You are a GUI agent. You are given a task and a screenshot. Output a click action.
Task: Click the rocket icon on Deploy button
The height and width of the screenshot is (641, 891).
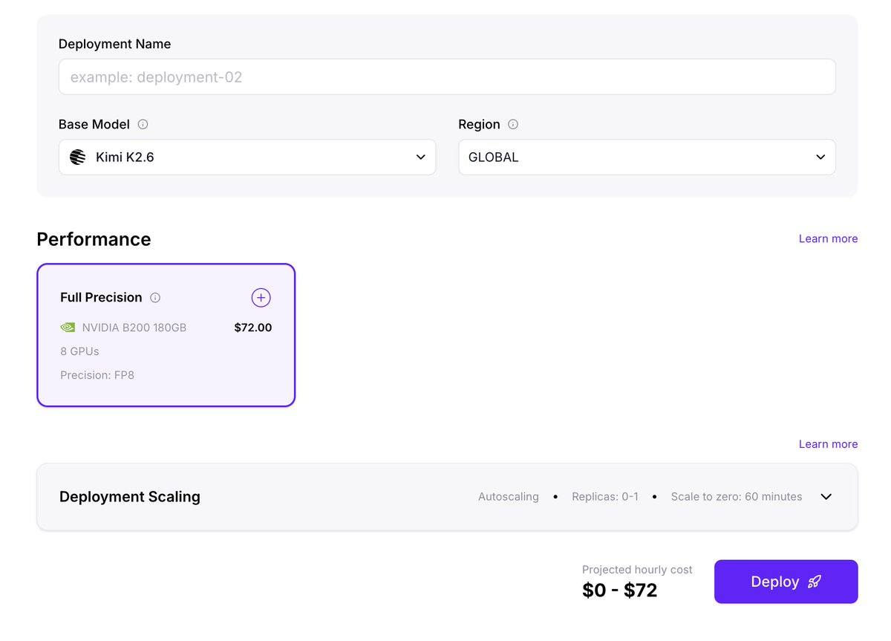point(815,582)
